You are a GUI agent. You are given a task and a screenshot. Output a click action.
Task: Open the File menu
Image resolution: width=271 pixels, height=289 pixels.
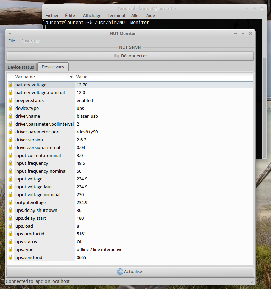click(x=12, y=41)
